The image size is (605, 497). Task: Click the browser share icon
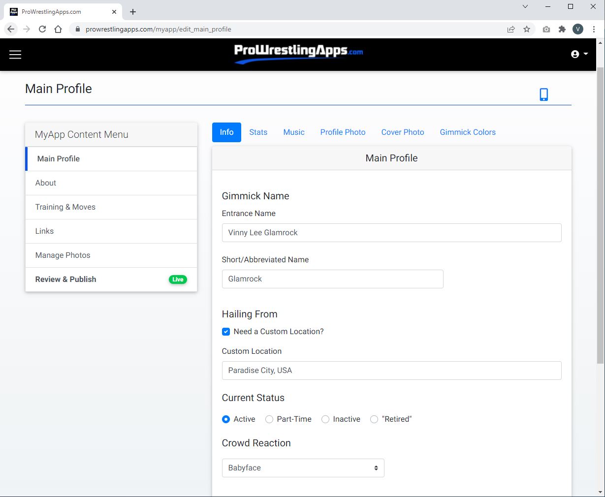(511, 29)
